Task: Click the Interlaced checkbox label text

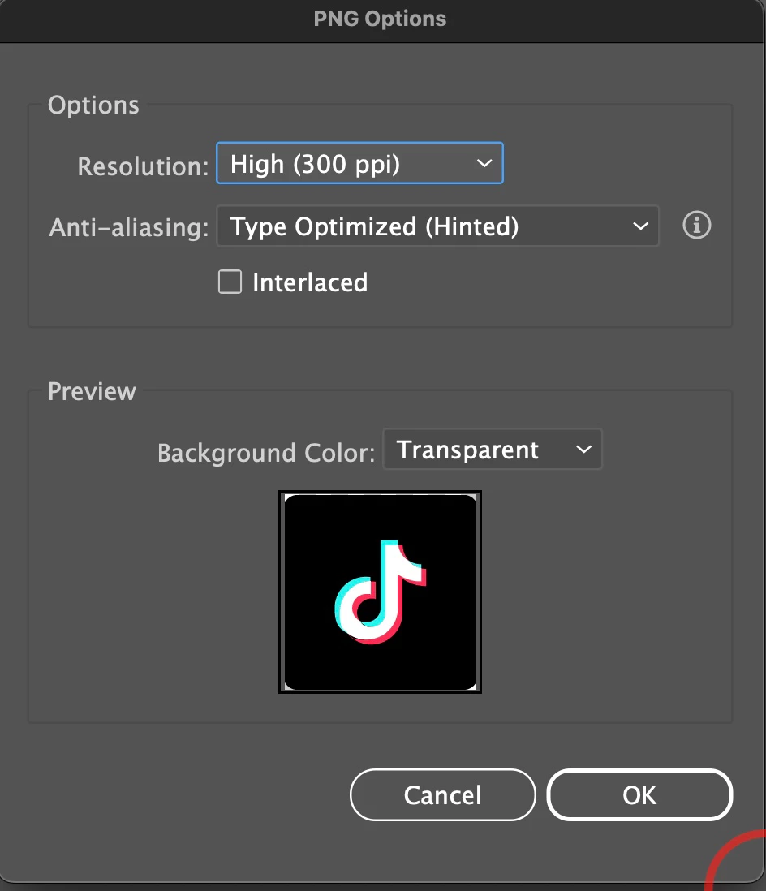Action: (310, 282)
